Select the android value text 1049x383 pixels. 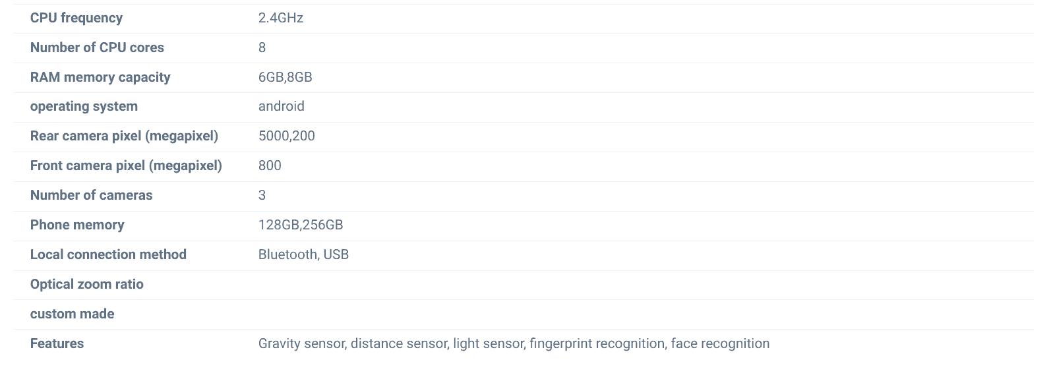pos(282,106)
